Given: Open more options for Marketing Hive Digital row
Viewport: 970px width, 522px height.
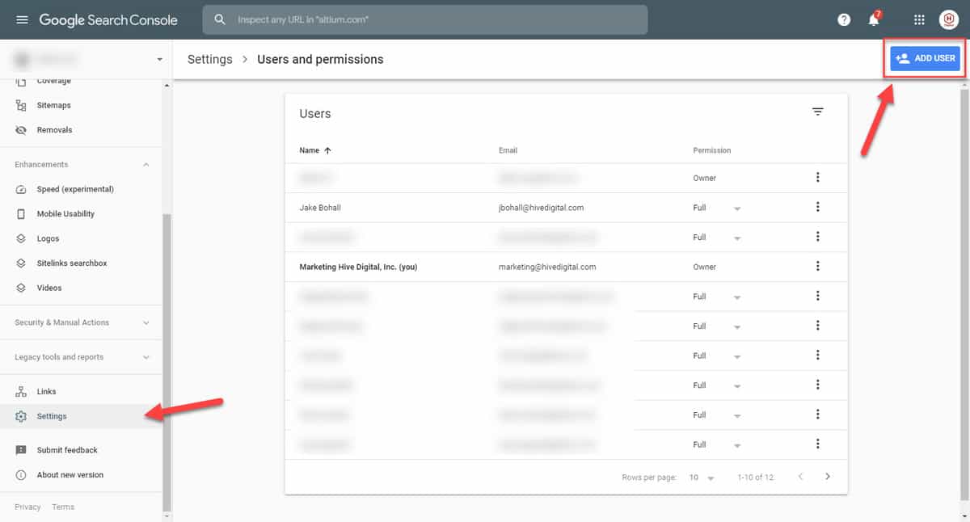Looking at the screenshot, I should coord(818,266).
